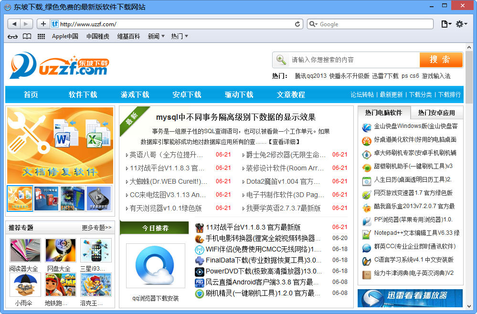Select the phone lock slideshow thumbnail
This screenshot has width=477, height=314.
[x=99, y=199]
